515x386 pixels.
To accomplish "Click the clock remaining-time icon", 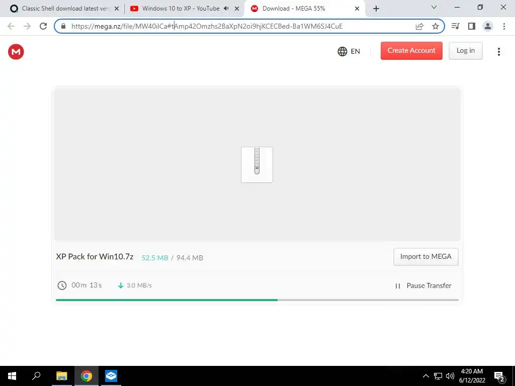I will click(x=62, y=285).
